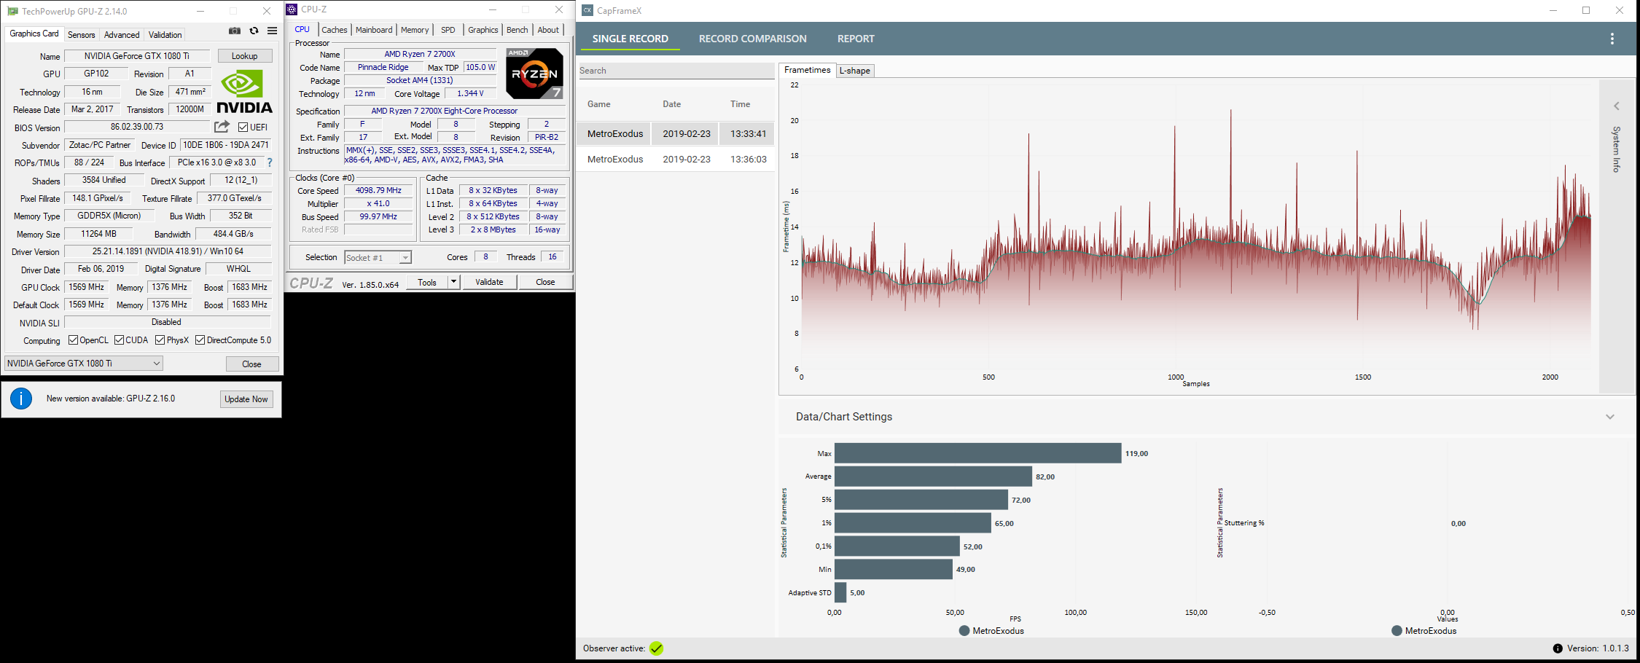Click Update Now for GPU-Z 2.16.0
Screen dimensions: 1640x663
tap(246, 399)
